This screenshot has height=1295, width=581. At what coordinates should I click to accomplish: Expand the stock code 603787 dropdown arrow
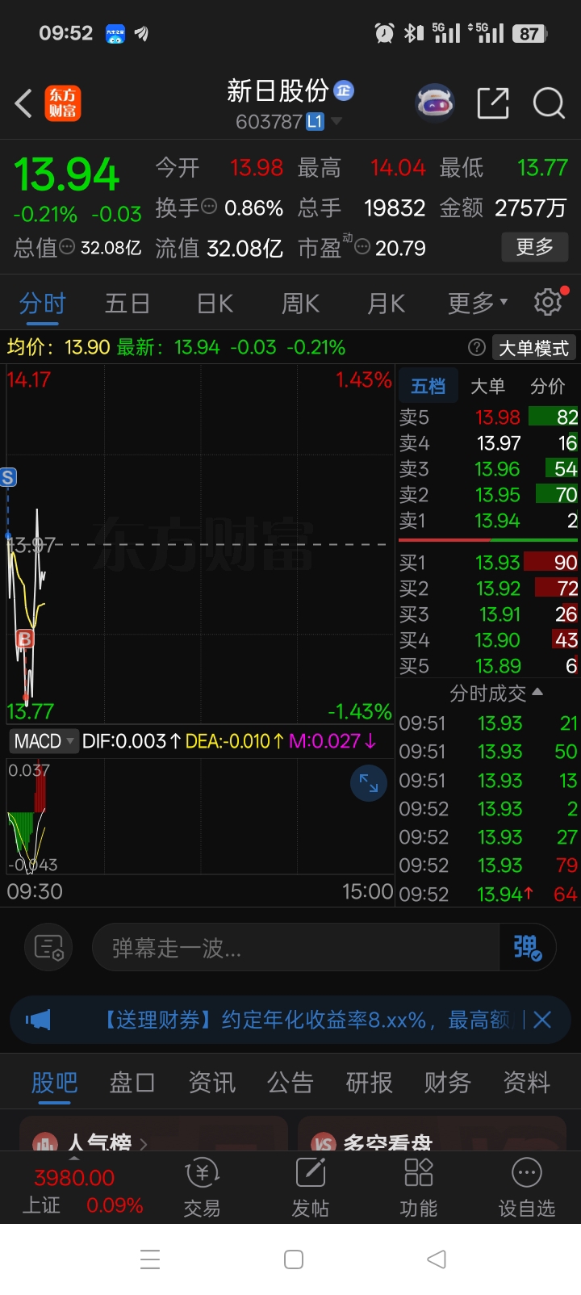click(336, 122)
